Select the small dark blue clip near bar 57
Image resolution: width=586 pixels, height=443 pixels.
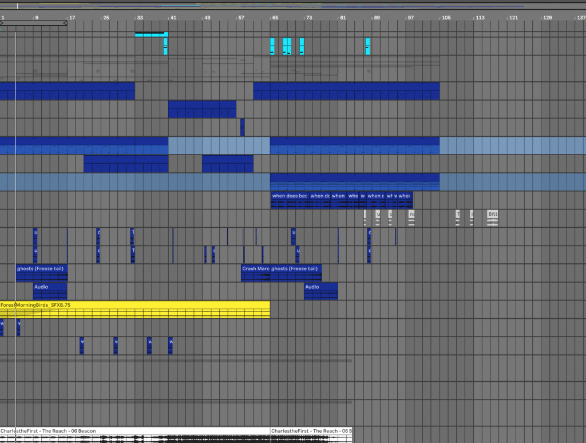tap(243, 126)
